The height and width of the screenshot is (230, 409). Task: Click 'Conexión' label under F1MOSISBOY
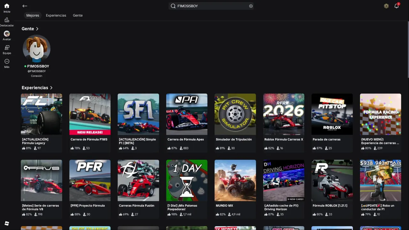pyautogui.click(x=36, y=76)
